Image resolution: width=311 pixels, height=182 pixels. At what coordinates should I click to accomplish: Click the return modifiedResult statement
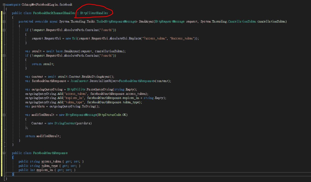[x=43, y=136]
